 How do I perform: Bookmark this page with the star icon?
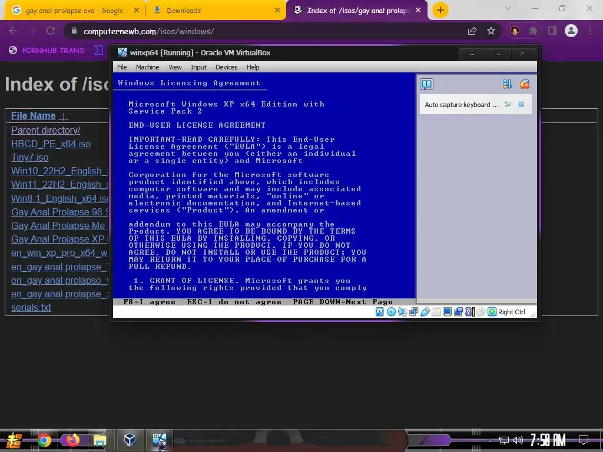click(491, 31)
